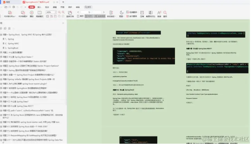The width and height of the screenshot is (251, 144).
Task: Open the 压缩 compress tool
Action: 142,14
